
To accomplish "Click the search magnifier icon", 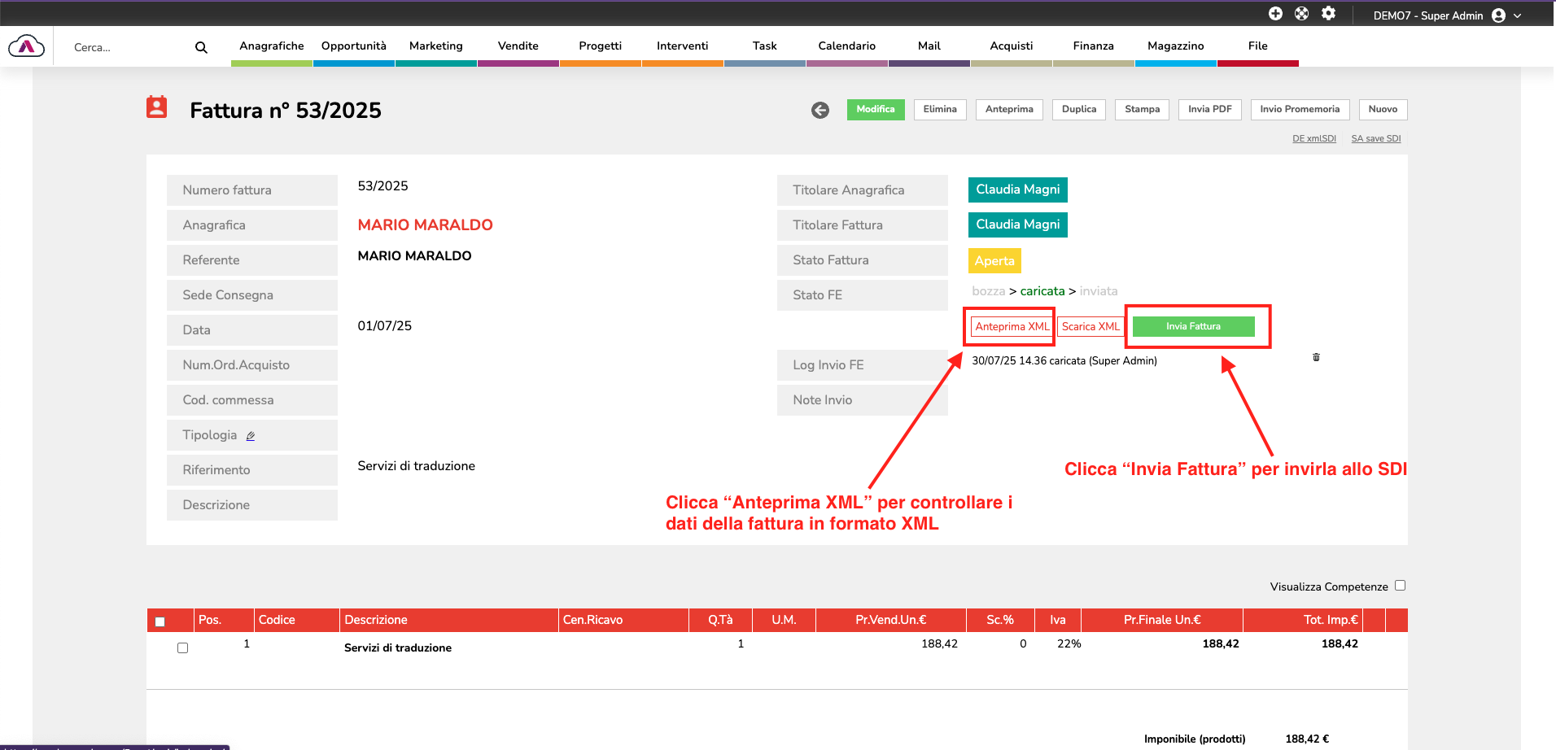I will point(201,47).
